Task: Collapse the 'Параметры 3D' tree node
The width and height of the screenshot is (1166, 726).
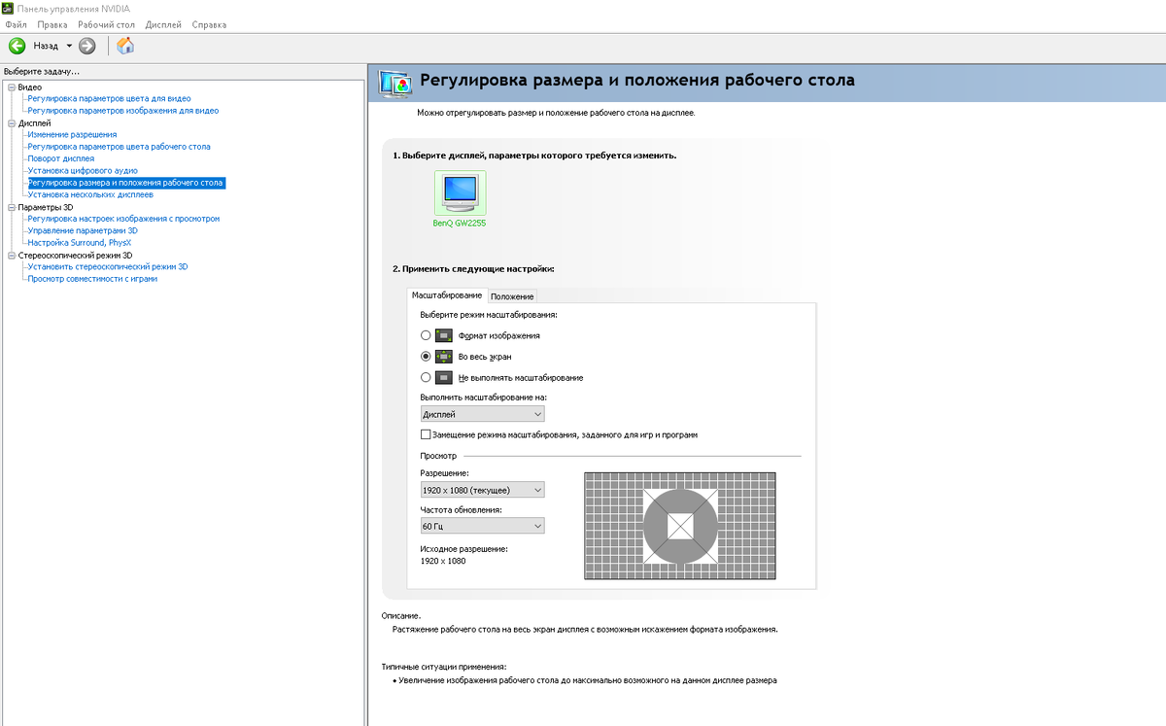Action: click(12, 207)
